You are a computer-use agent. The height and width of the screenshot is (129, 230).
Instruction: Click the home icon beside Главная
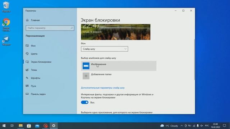27,20
